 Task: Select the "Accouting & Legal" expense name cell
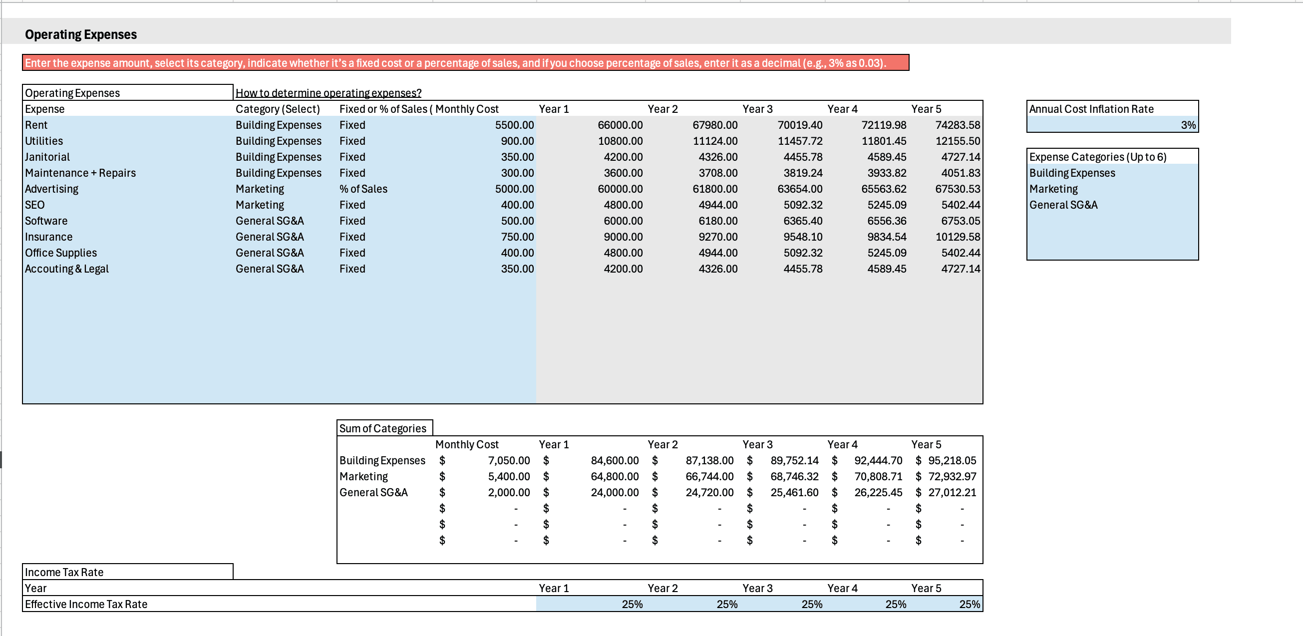[x=67, y=269]
